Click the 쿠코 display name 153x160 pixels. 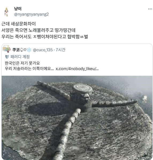point(16,50)
